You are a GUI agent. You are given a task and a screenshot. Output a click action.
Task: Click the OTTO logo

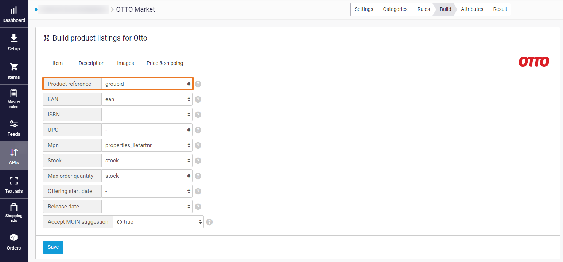[534, 62]
